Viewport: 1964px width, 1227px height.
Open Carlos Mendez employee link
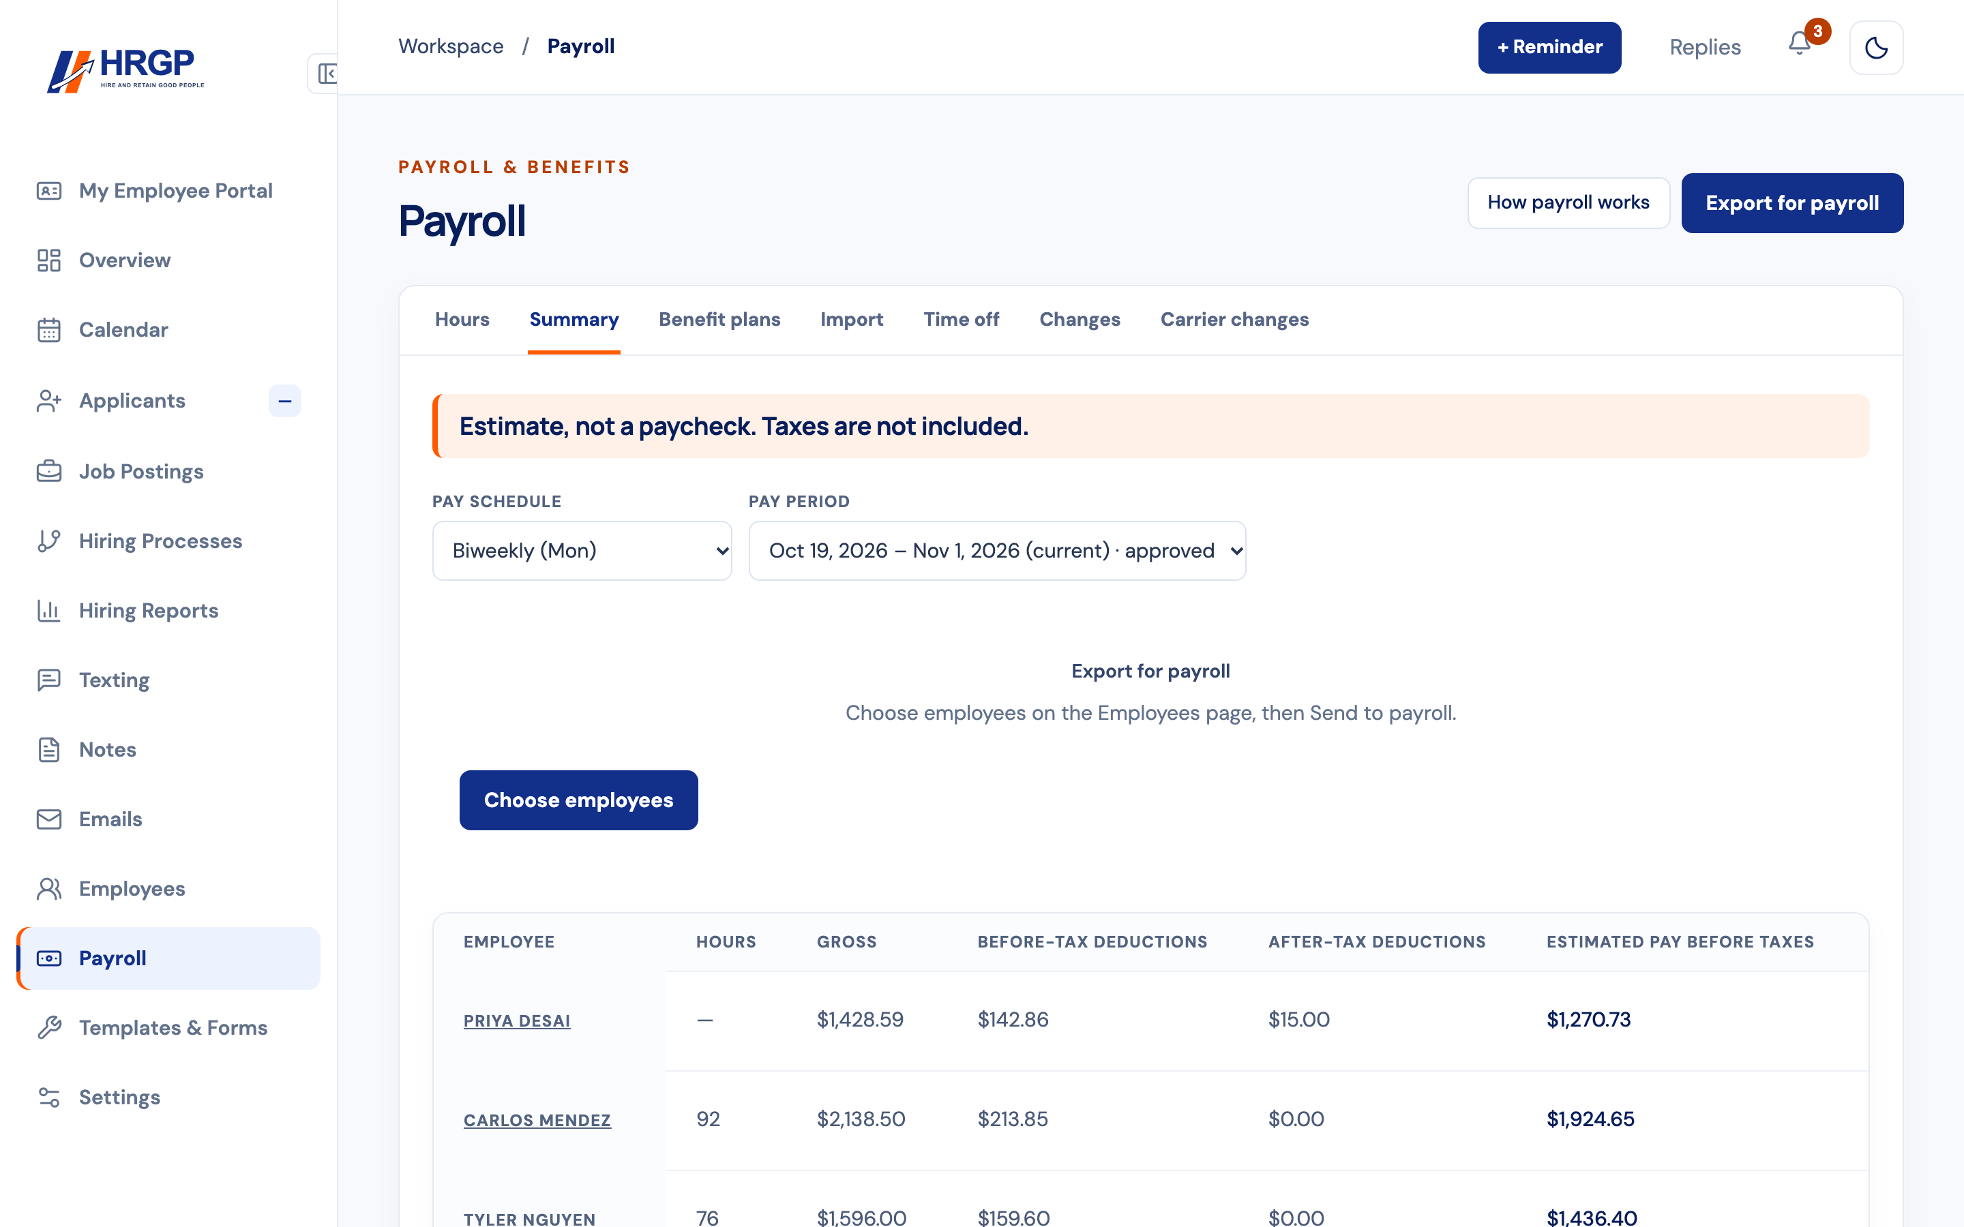[x=537, y=1121]
